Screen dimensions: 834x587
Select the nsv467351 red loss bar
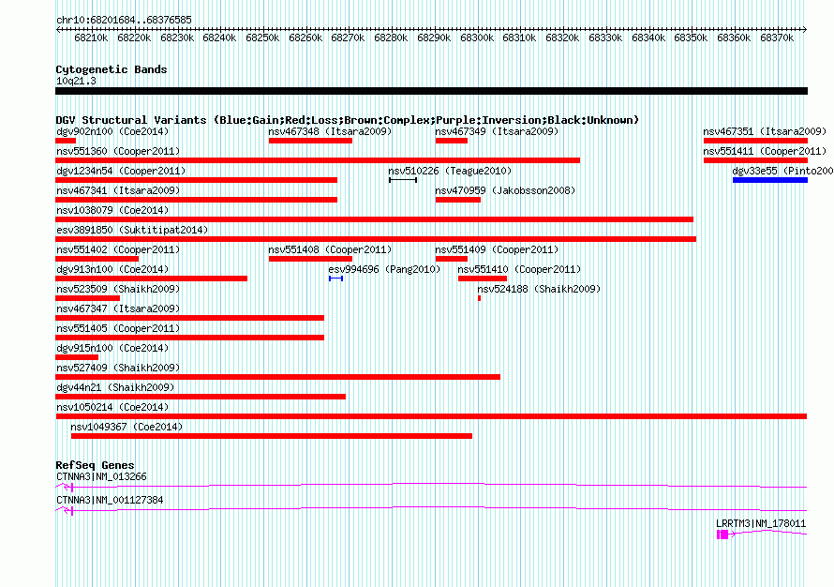pyautogui.click(x=755, y=141)
